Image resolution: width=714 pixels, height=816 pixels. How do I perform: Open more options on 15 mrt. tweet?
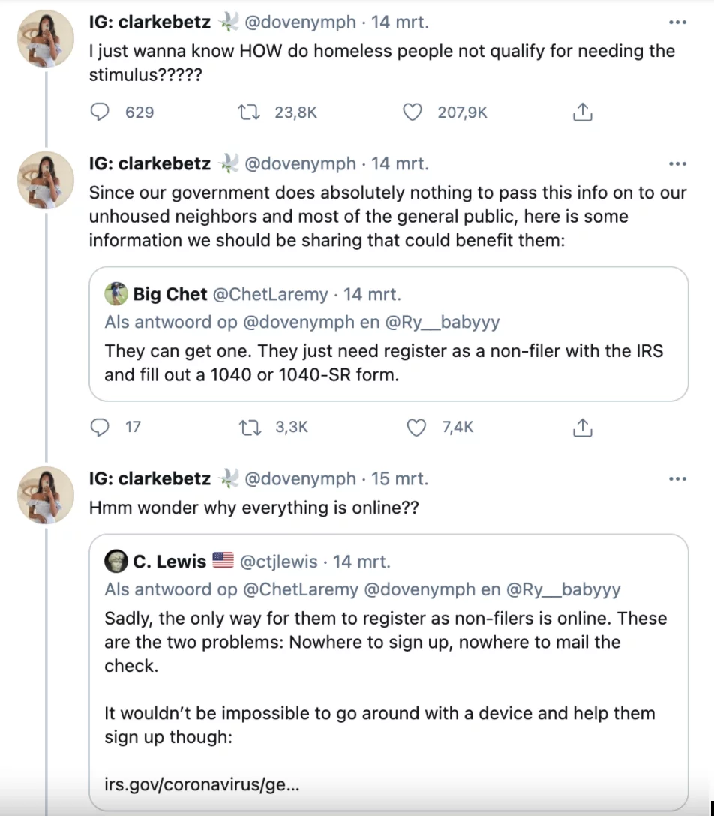[677, 478]
